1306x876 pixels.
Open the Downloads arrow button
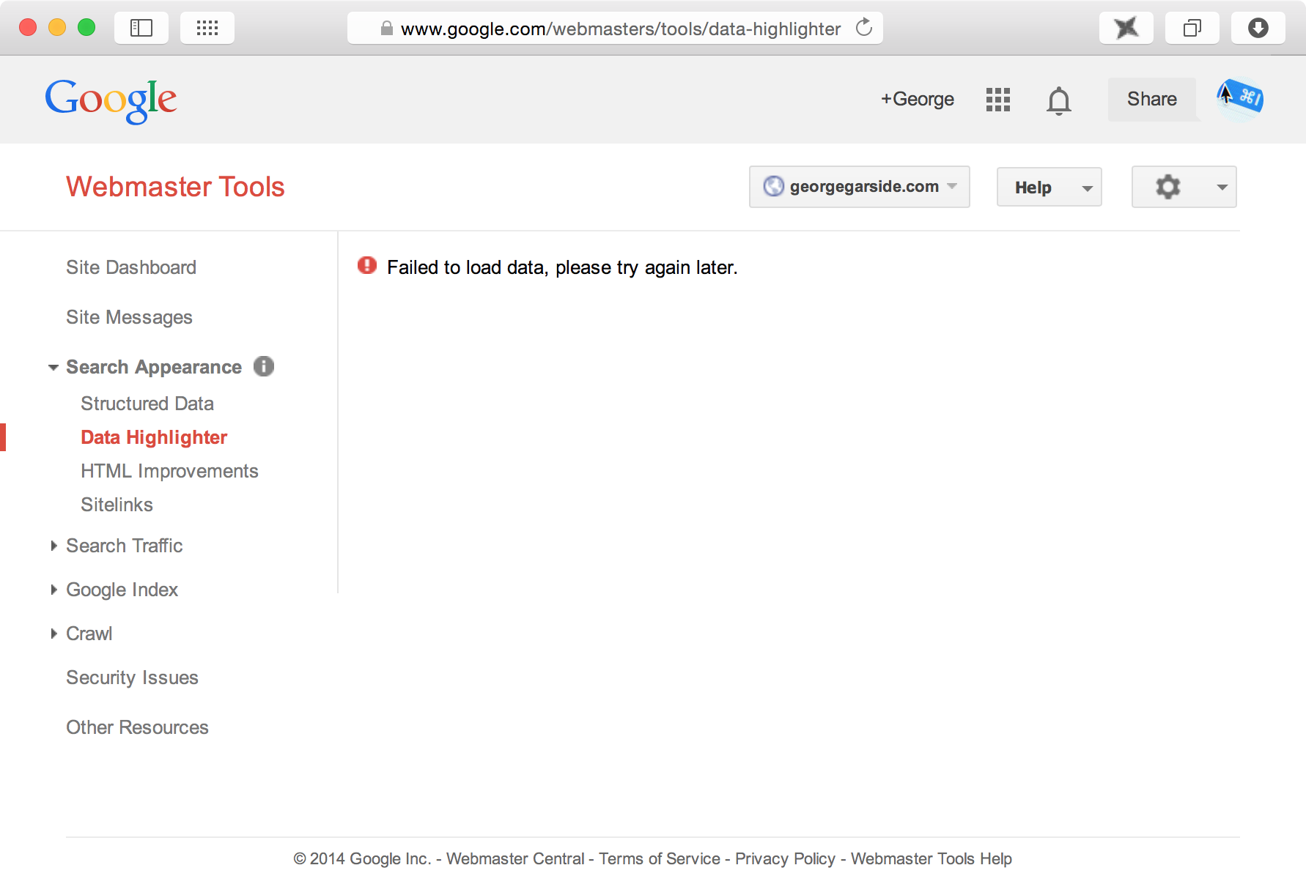tap(1258, 28)
